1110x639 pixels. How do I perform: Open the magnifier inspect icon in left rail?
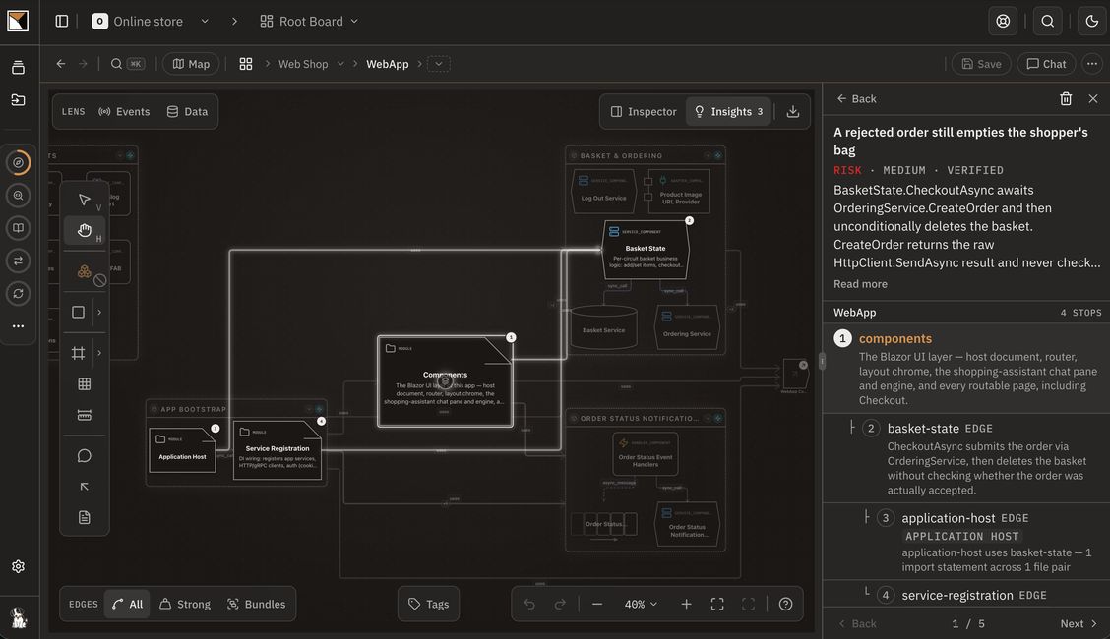pyautogui.click(x=19, y=195)
